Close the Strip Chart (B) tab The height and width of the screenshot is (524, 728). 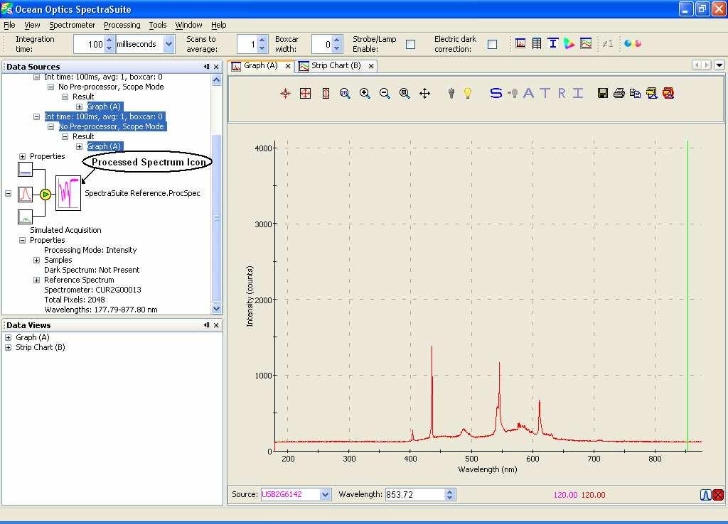pos(371,66)
